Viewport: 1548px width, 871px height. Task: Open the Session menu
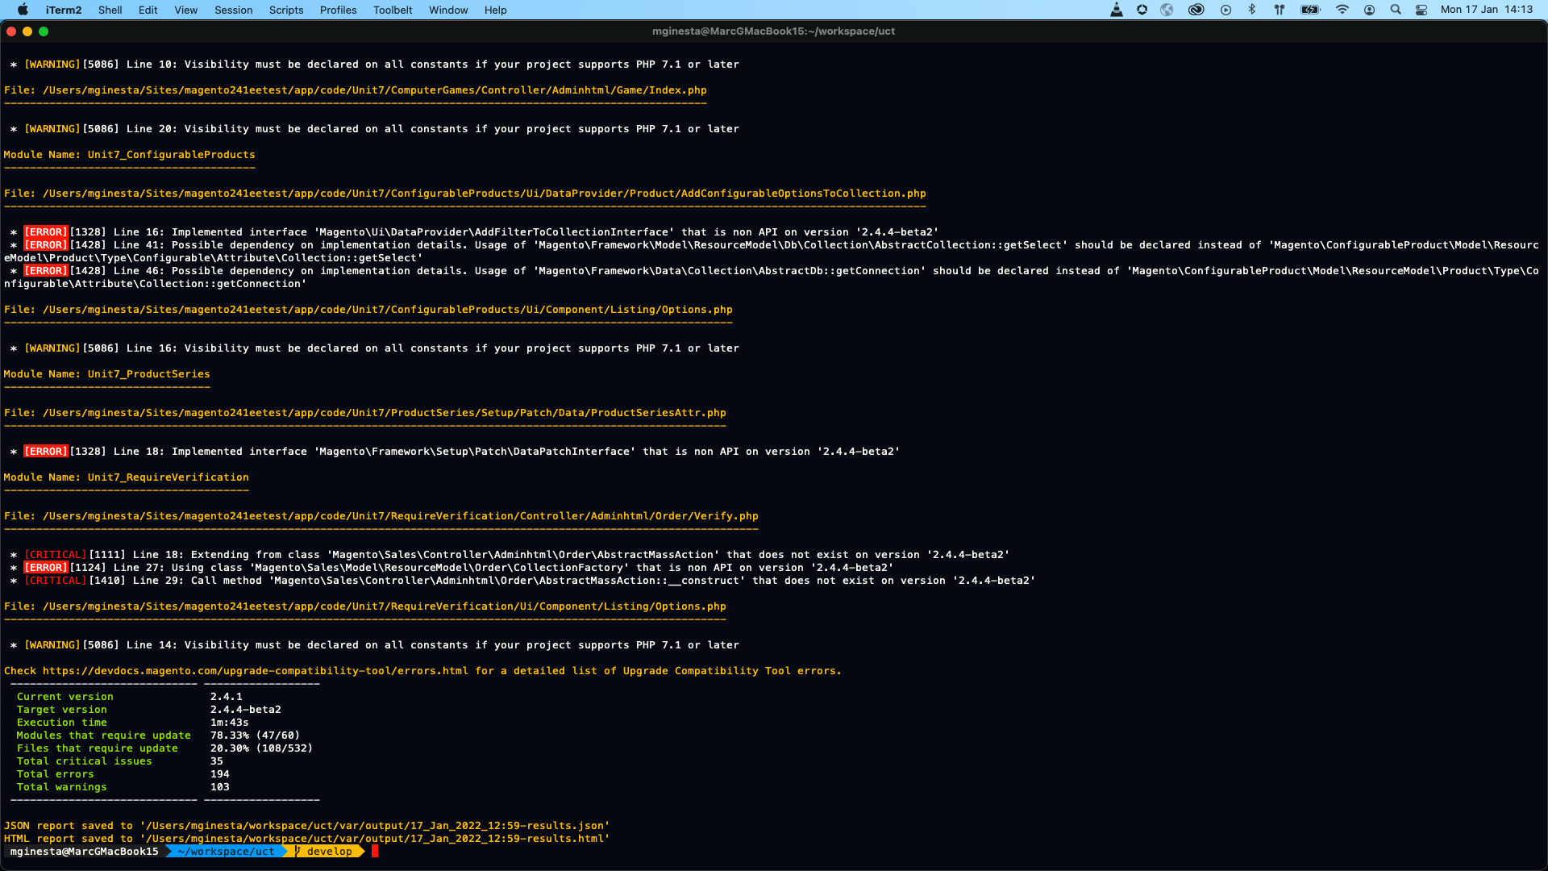tap(234, 10)
